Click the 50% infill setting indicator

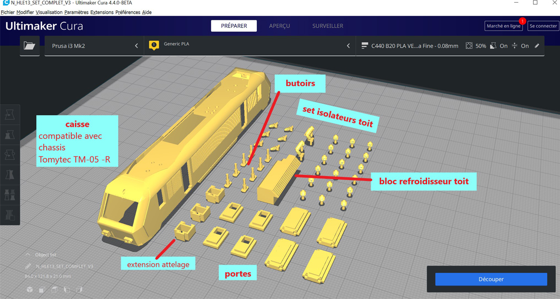476,46
